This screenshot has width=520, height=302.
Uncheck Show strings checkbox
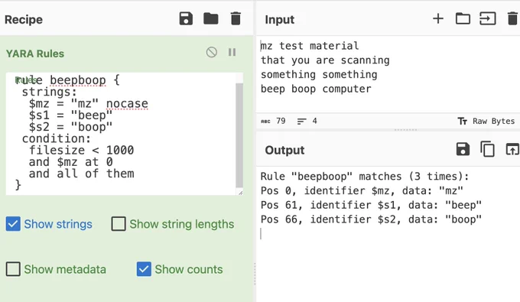[x=13, y=224]
